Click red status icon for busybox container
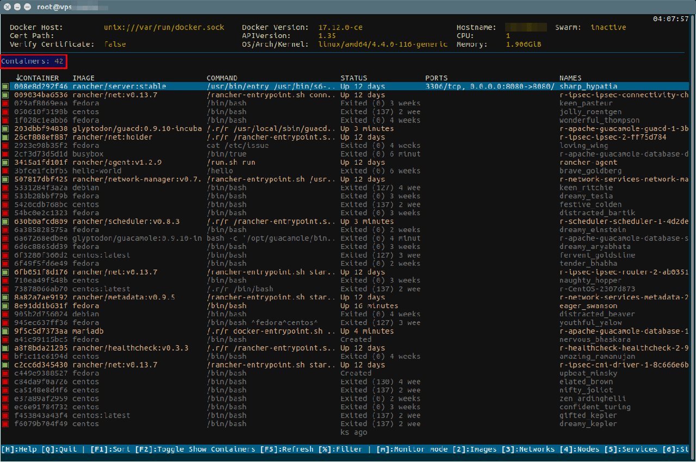The width and height of the screenshot is (696, 462). pos(5,154)
